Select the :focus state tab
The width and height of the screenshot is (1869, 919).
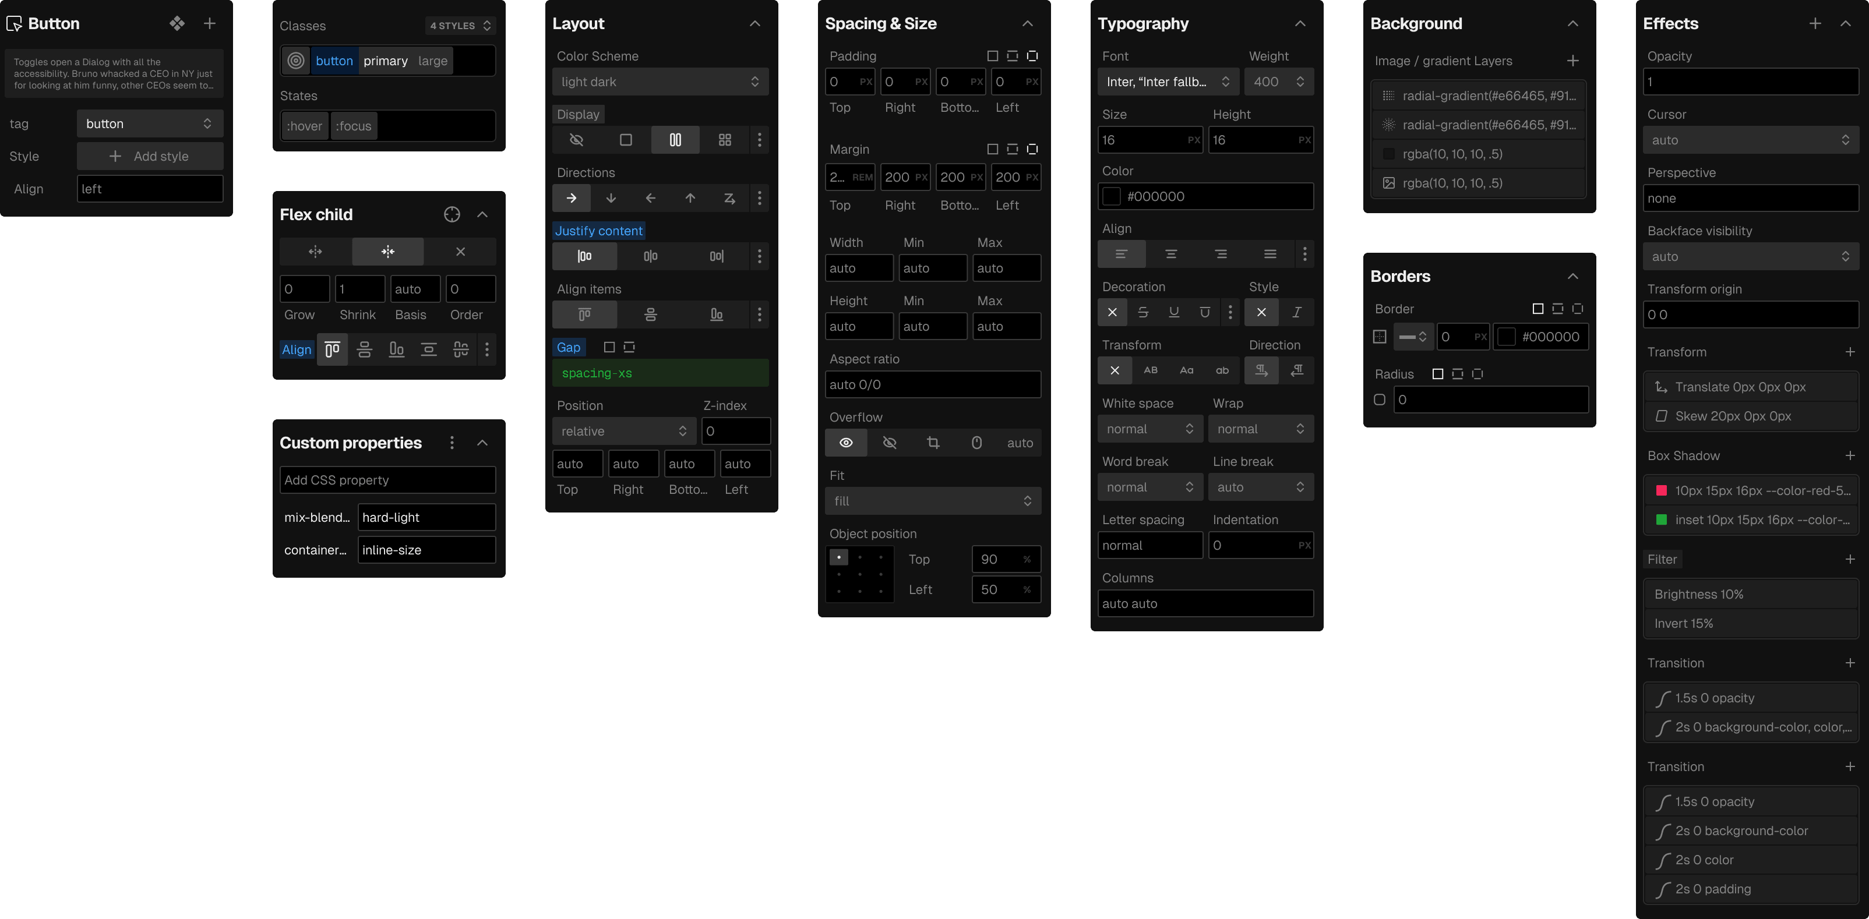click(354, 124)
